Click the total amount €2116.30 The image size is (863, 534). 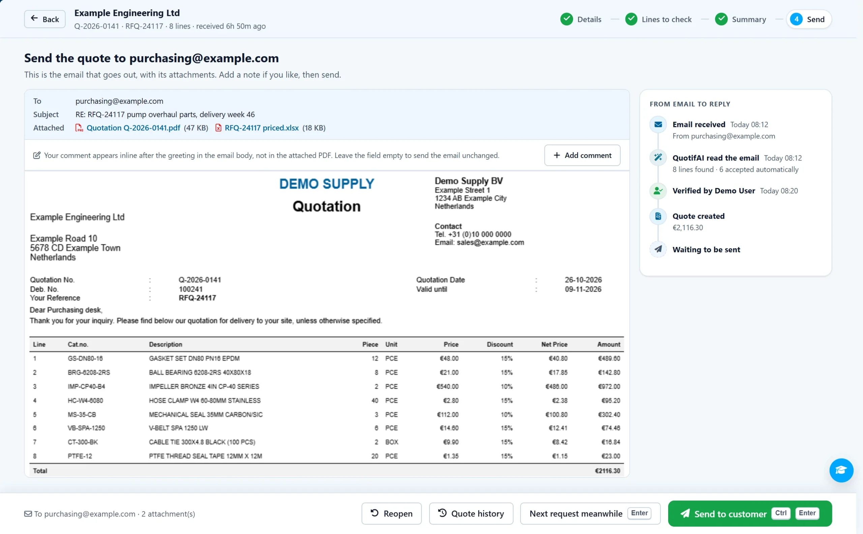point(607,471)
